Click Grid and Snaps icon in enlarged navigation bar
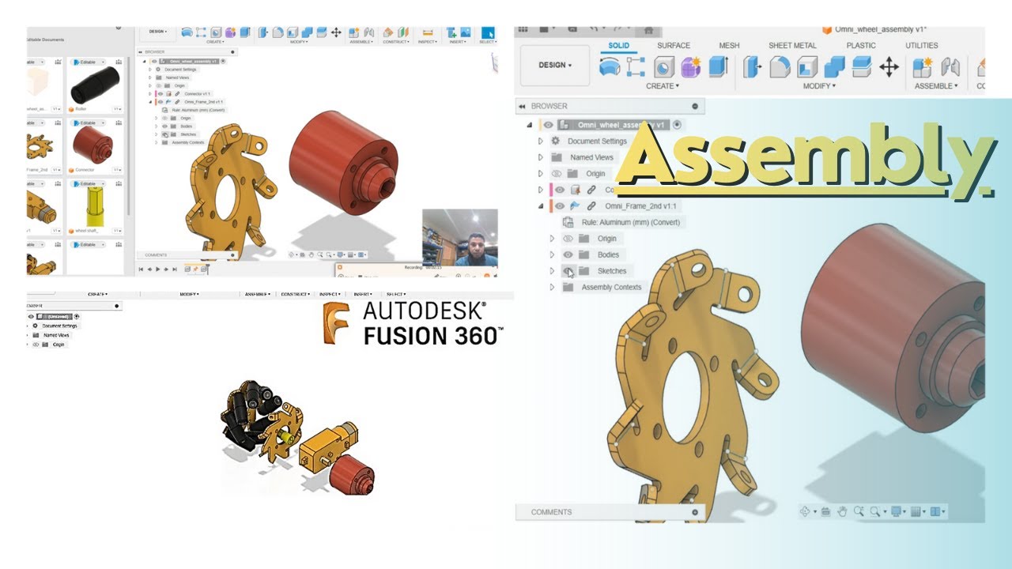This screenshot has width=1012, height=569. pyautogui.click(x=917, y=511)
